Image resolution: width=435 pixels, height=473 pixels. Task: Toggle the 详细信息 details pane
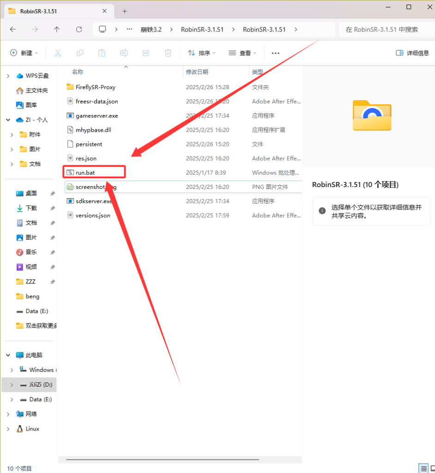click(x=412, y=53)
